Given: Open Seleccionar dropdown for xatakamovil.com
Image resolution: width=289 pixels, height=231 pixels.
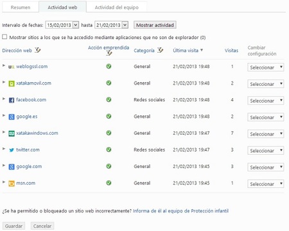Looking at the screenshot, I should [266, 84].
